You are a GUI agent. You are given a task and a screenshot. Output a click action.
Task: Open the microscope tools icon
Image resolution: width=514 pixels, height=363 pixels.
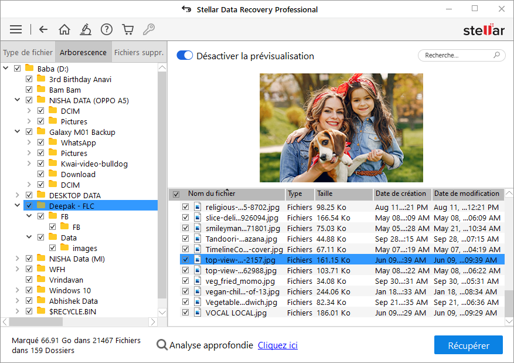coord(86,29)
